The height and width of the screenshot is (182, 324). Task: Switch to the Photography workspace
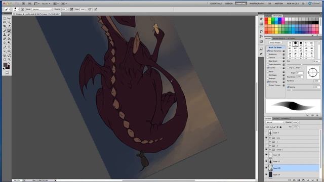click(x=257, y=4)
